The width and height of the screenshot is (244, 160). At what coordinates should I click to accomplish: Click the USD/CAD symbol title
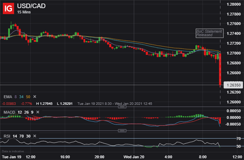[x=31, y=6]
